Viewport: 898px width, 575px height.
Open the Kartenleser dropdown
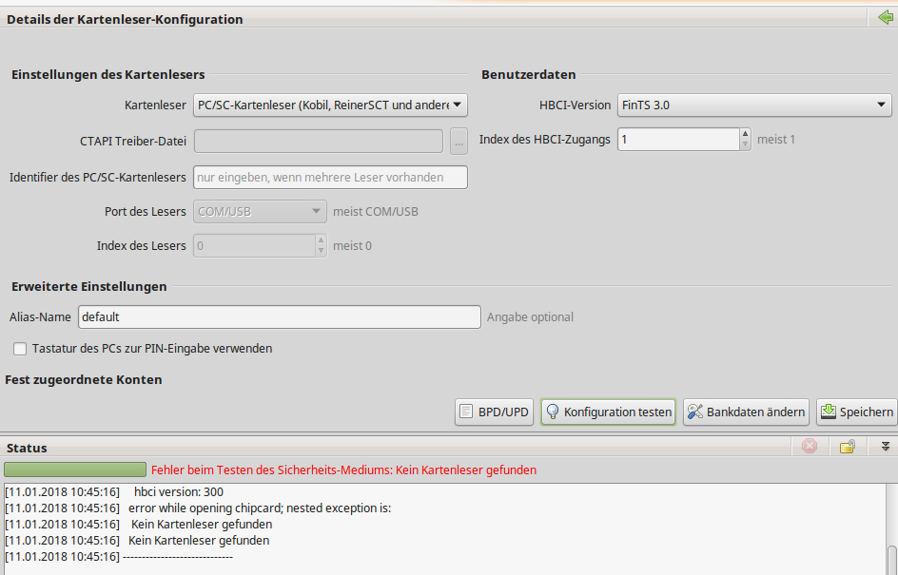point(330,105)
